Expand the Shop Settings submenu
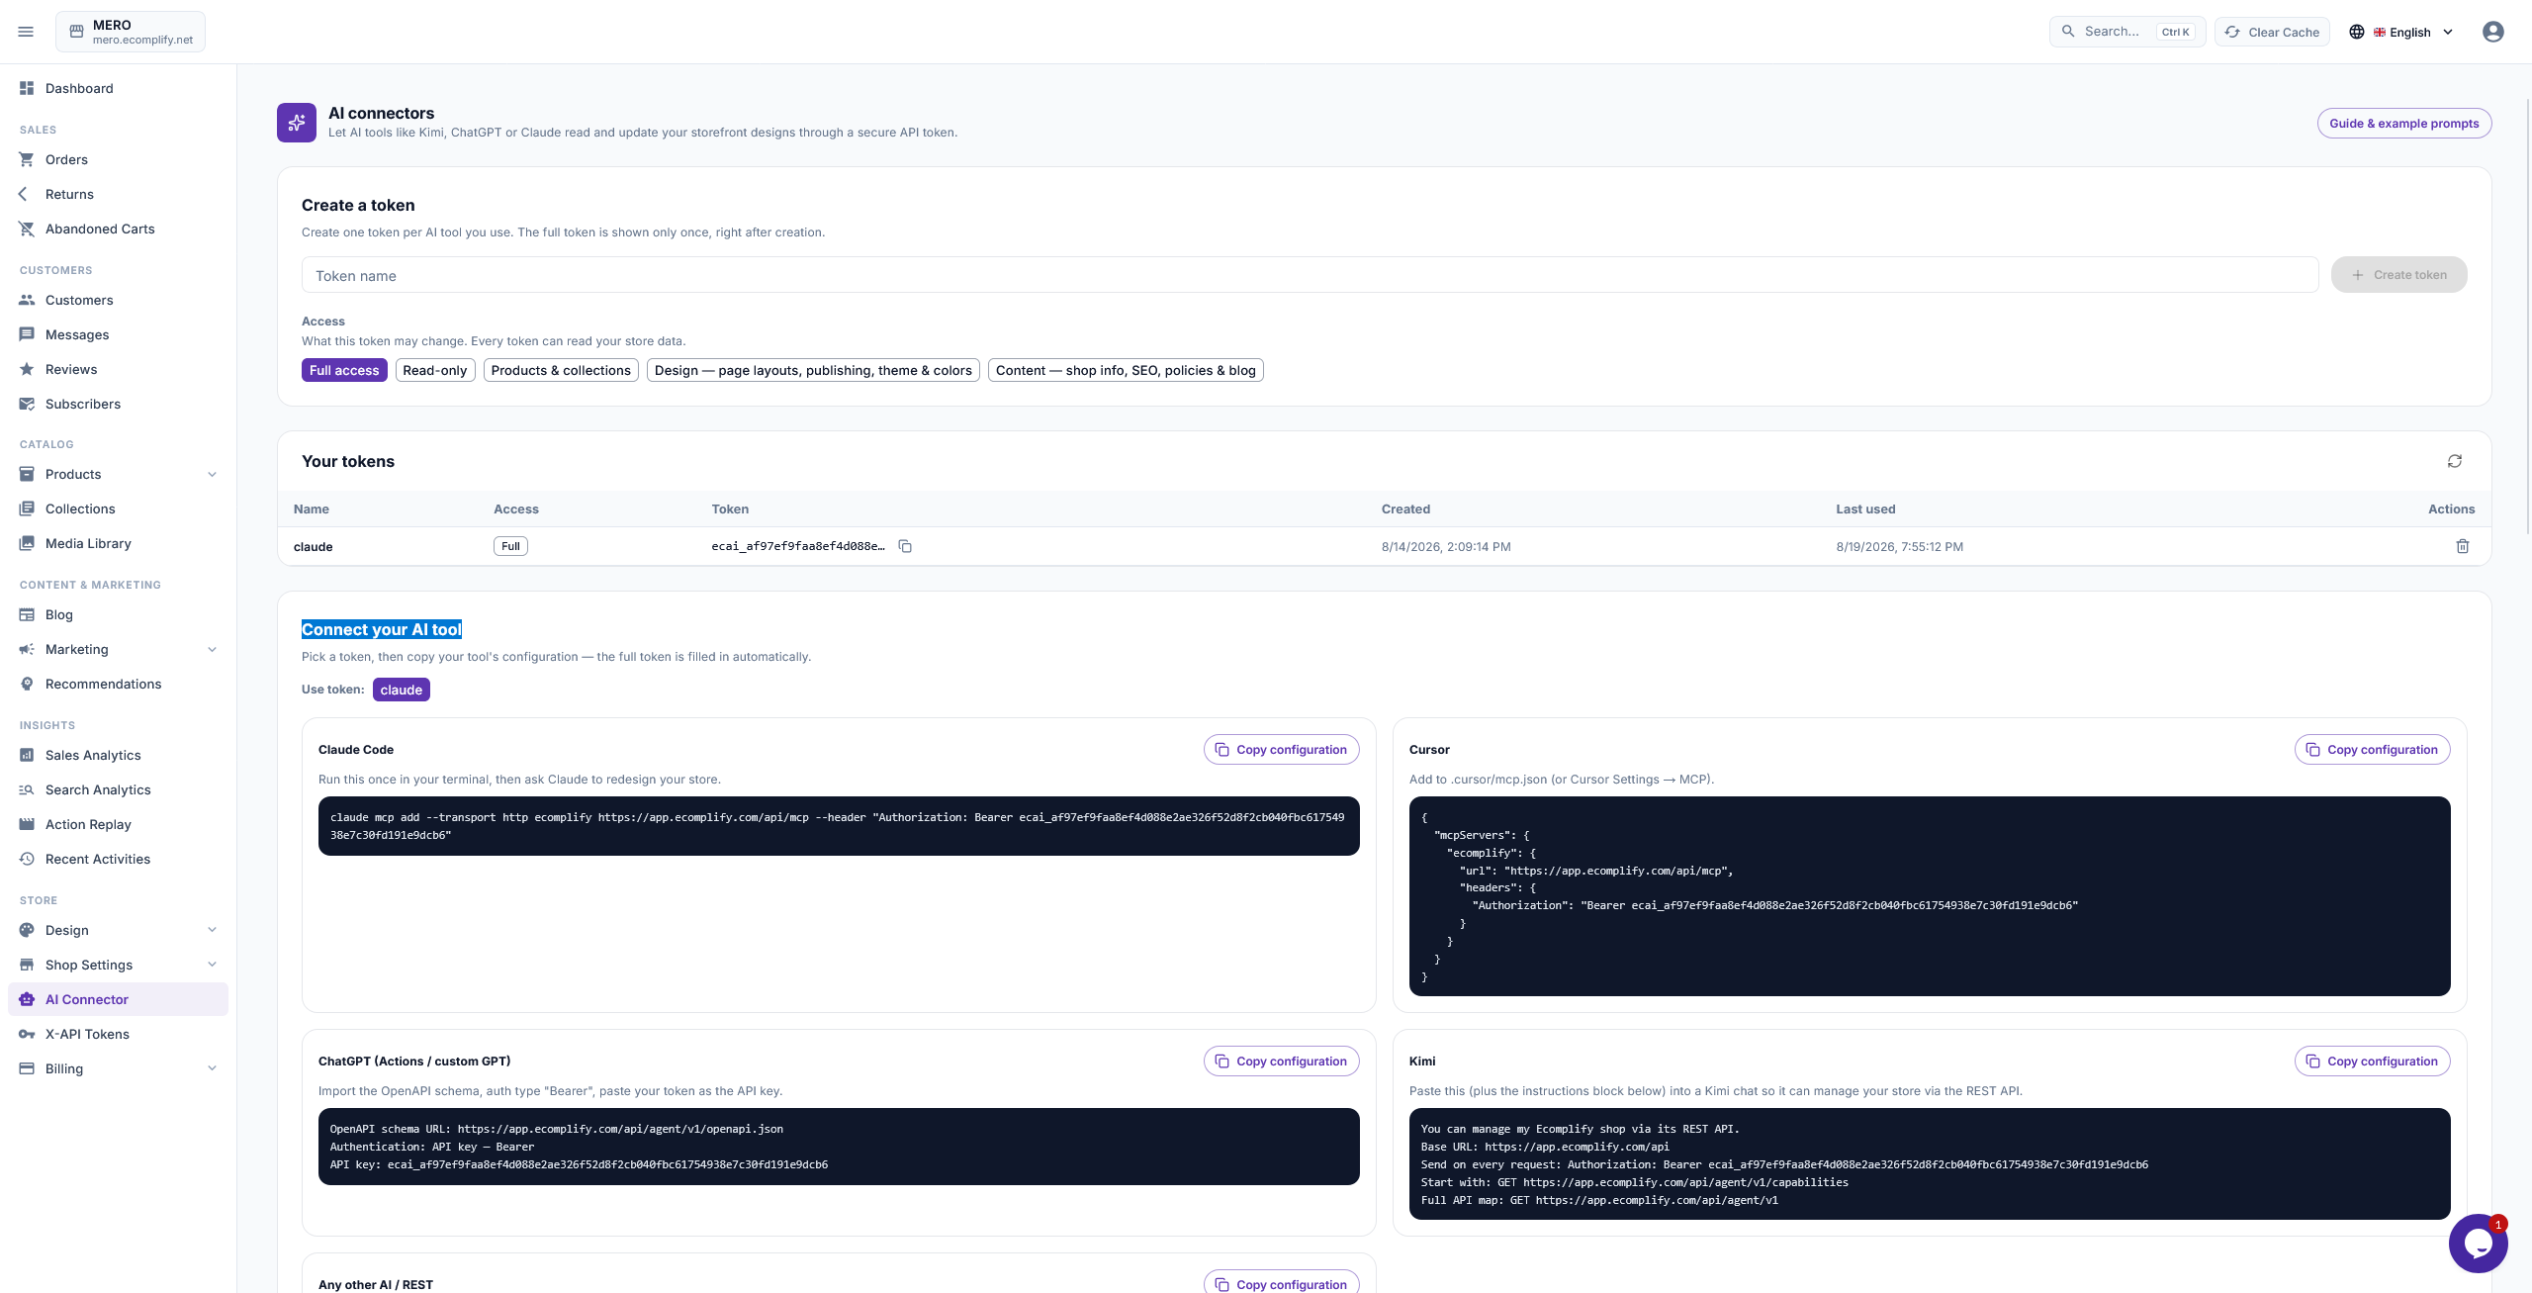The width and height of the screenshot is (2532, 1293). [212, 965]
